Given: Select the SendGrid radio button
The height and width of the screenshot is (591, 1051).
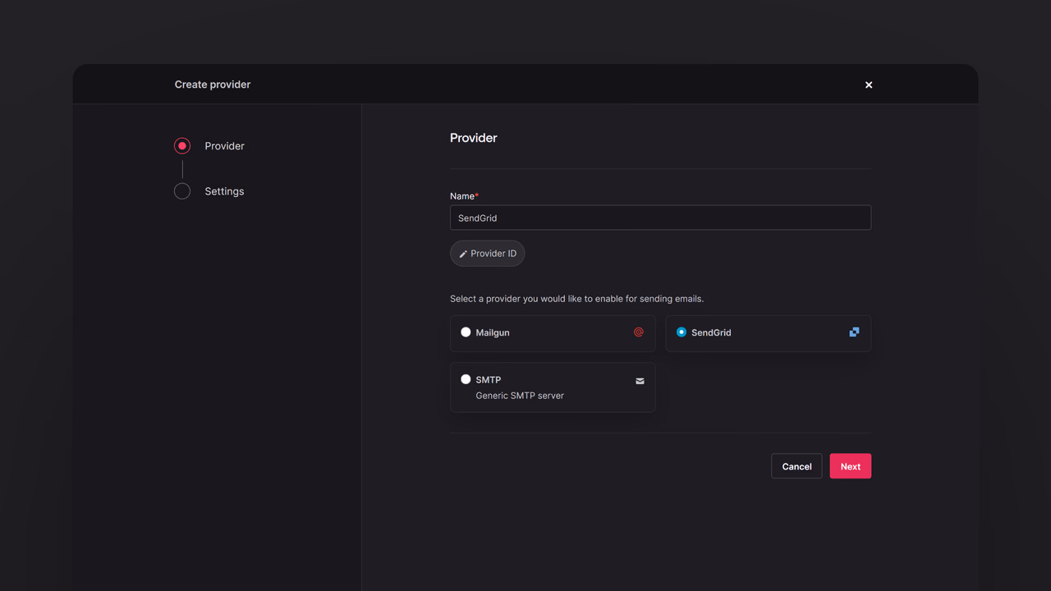Looking at the screenshot, I should tap(682, 332).
